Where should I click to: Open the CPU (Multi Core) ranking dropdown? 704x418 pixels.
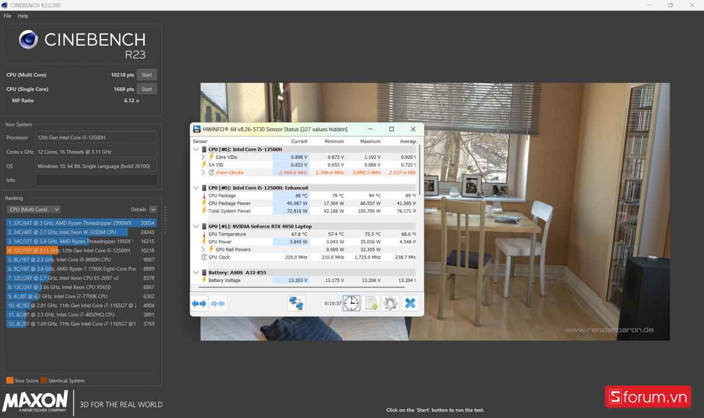(33, 209)
